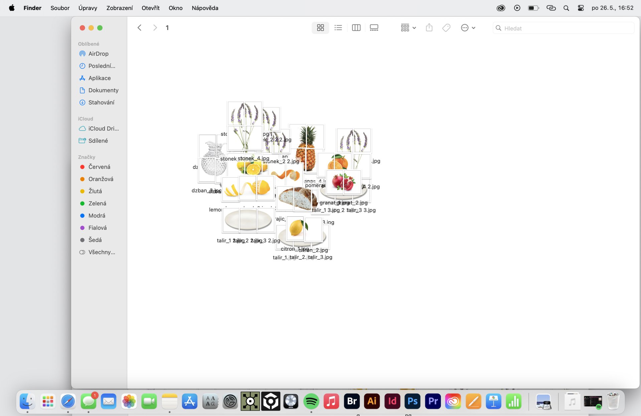Switch to column view
Viewport: 641px width, 416px height.
coord(356,28)
